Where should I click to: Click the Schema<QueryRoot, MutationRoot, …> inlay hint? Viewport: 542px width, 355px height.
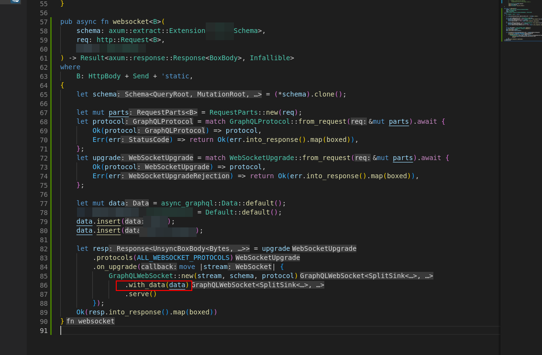coord(189,94)
